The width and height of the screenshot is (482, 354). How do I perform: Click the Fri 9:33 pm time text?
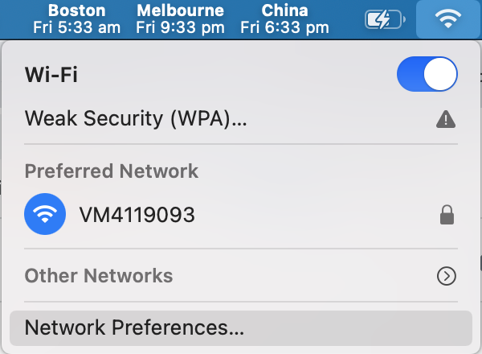(x=180, y=27)
